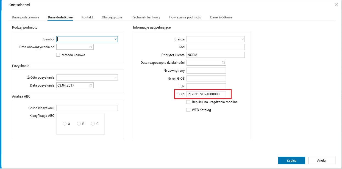This screenshot has width=342, height=169.
Task: Open the Rachunek bankowy tab
Action: (146, 17)
